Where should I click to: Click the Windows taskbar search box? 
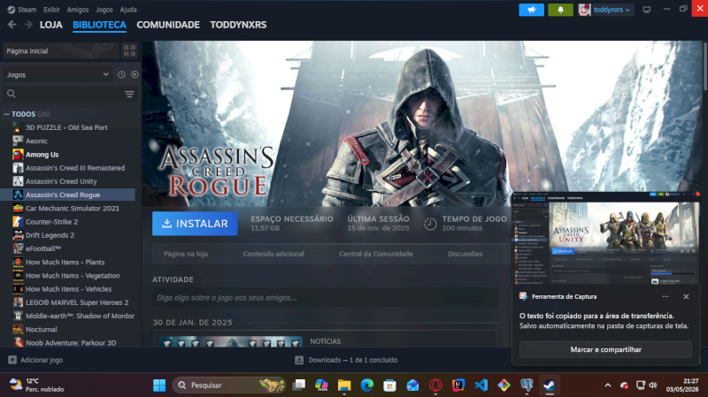229,386
